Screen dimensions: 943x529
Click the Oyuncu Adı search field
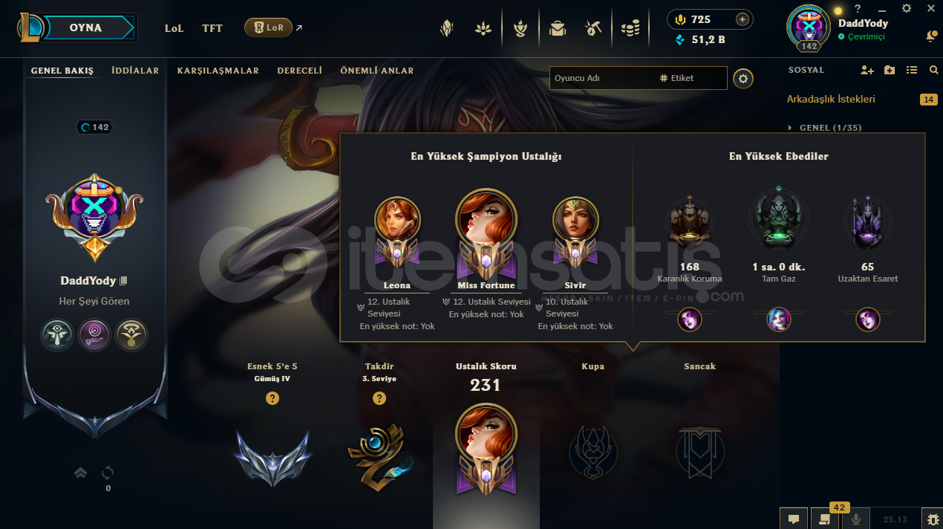[x=638, y=78]
